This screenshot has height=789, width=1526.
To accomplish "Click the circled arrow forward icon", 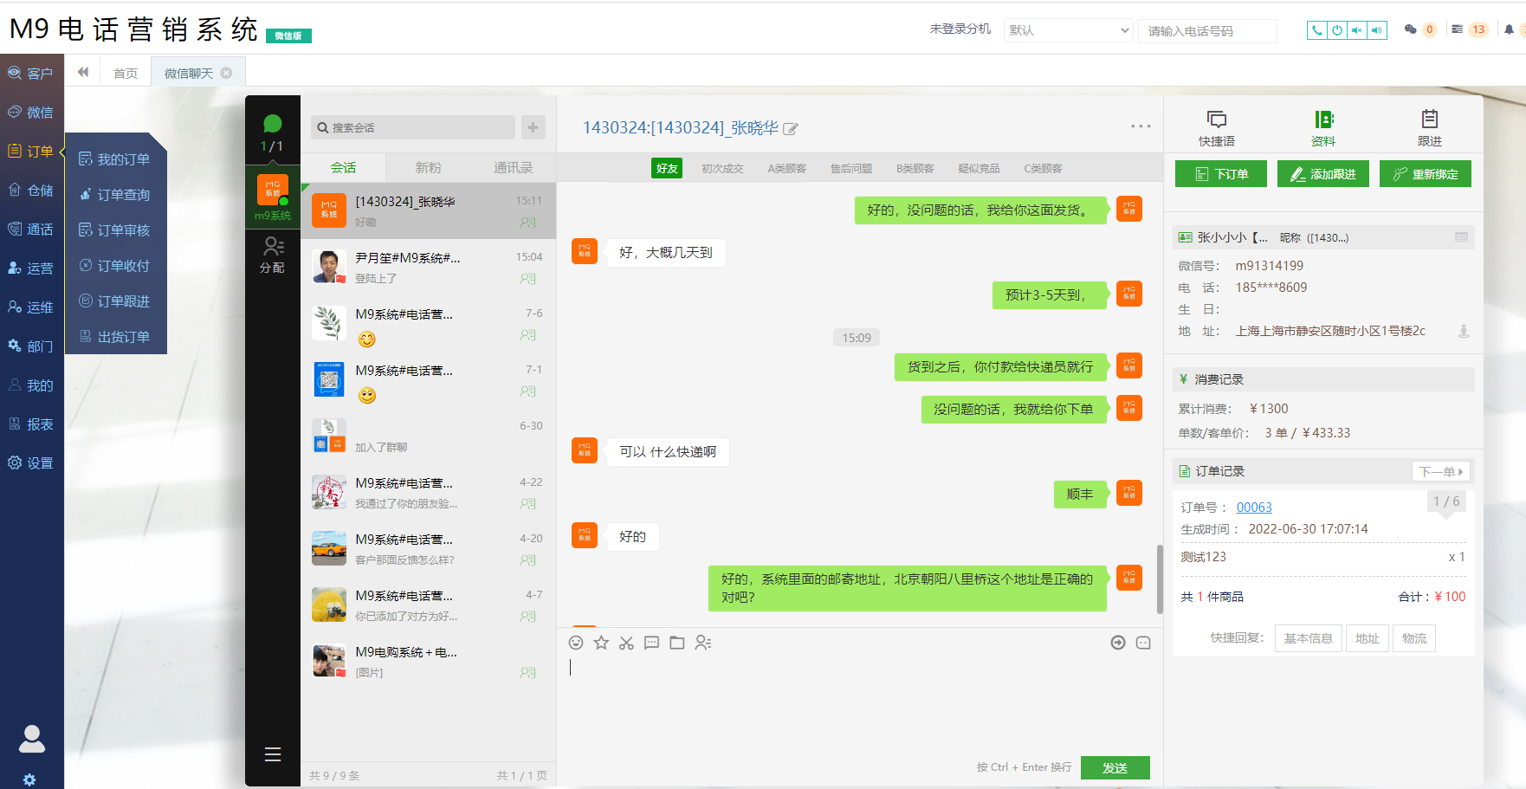I will pos(1118,643).
